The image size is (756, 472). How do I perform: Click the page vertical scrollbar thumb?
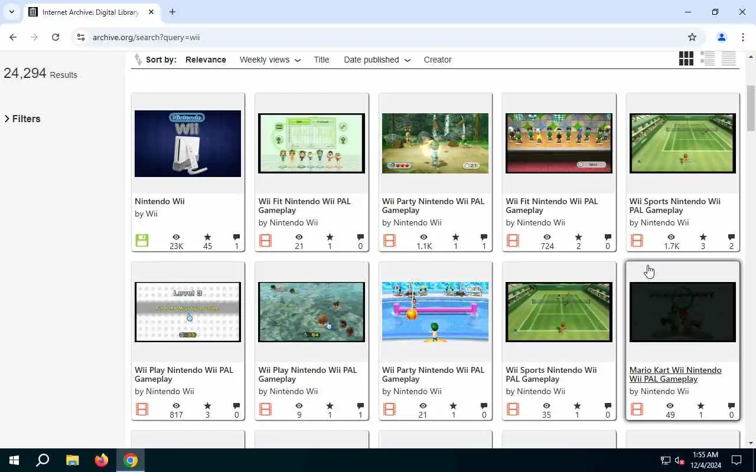751,109
